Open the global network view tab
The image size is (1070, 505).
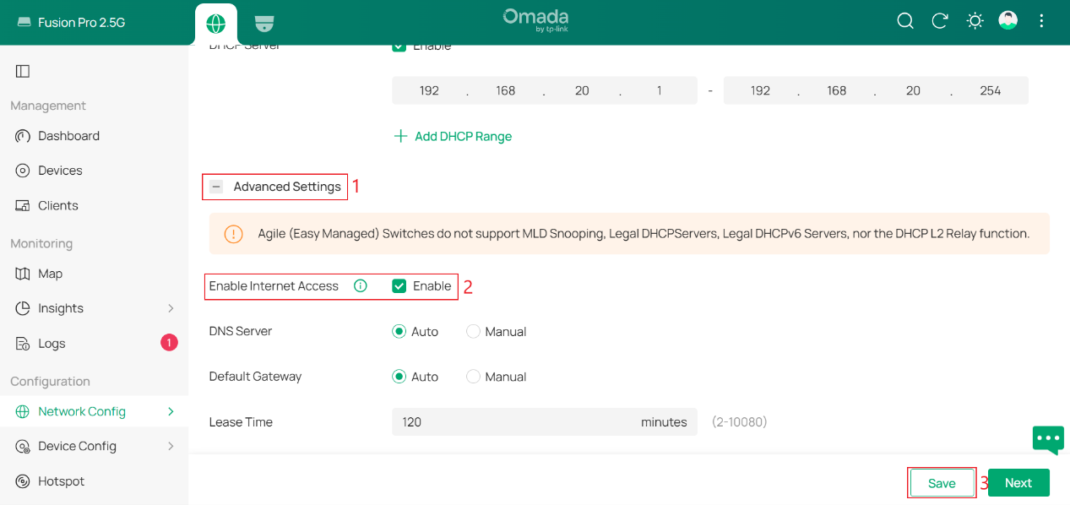click(x=215, y=23)
